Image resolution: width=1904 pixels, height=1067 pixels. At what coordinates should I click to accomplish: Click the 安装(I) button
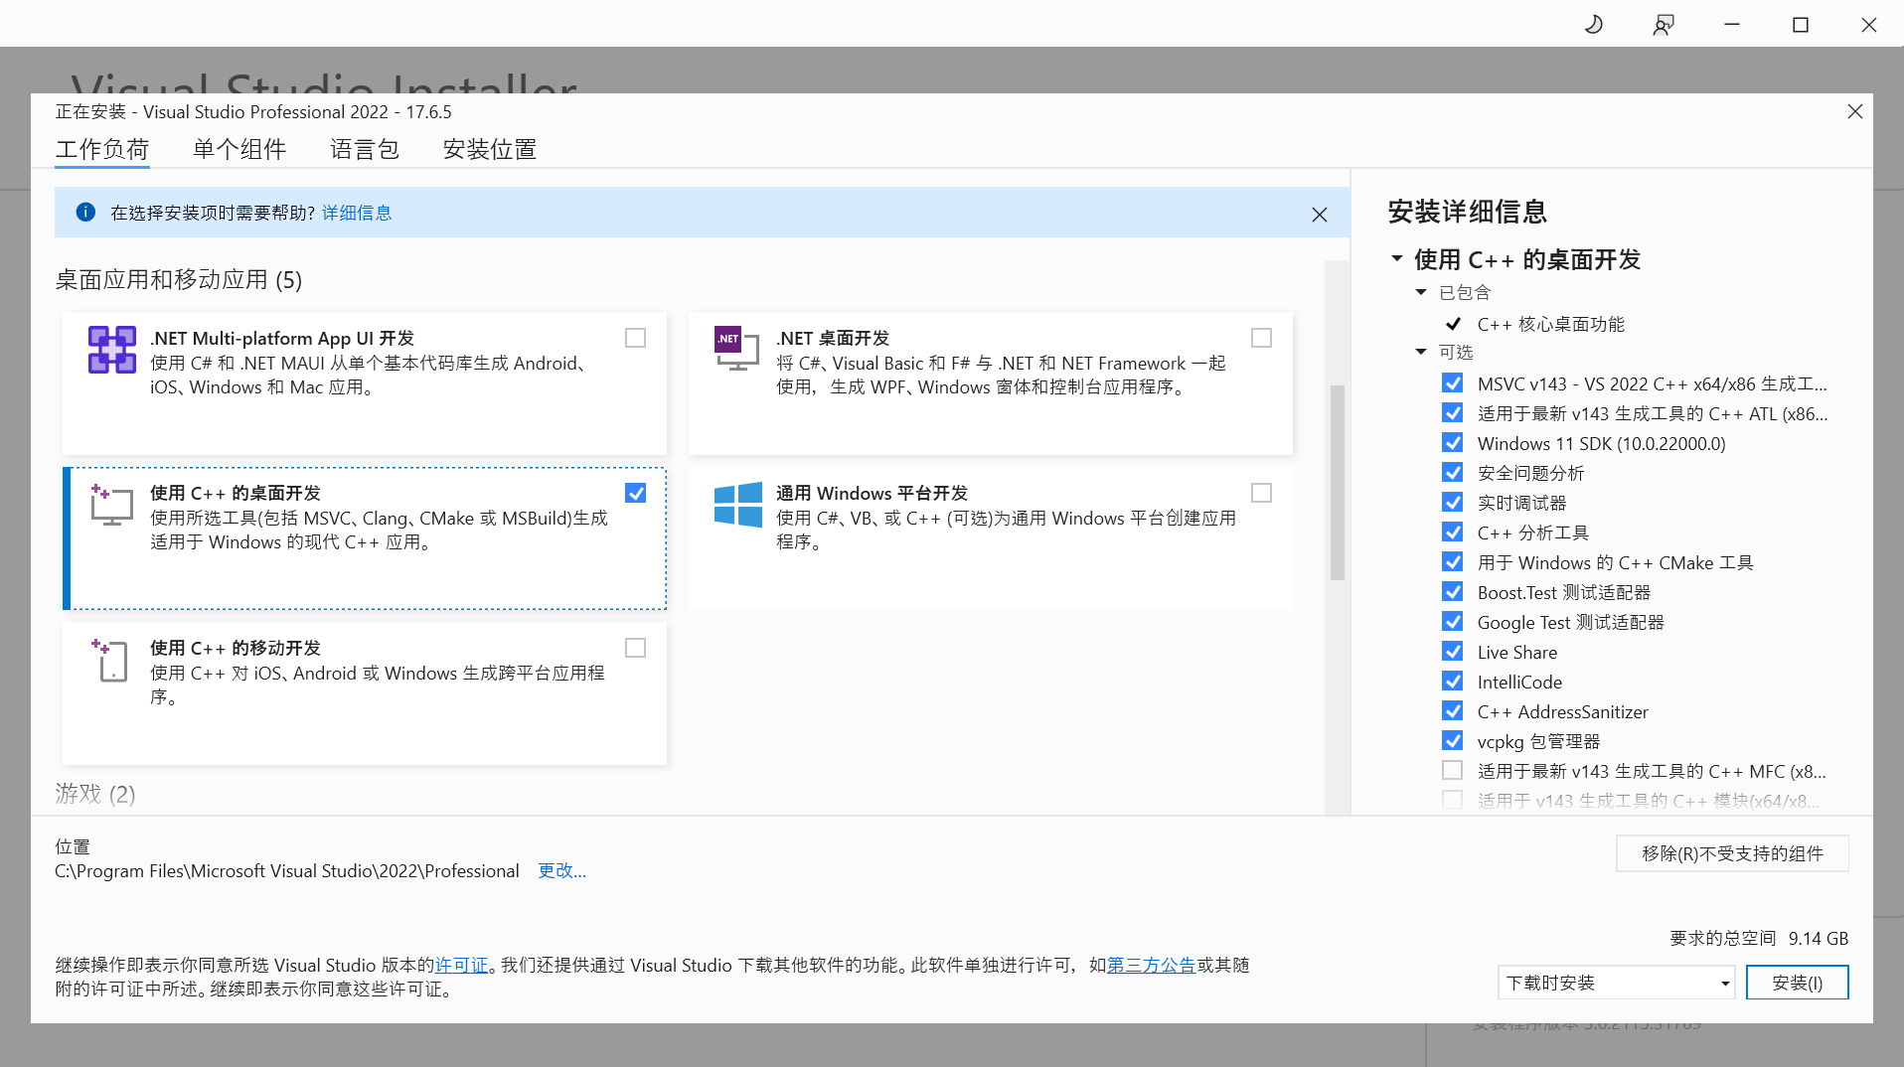pyautogui.click(x=1797, y=983)
